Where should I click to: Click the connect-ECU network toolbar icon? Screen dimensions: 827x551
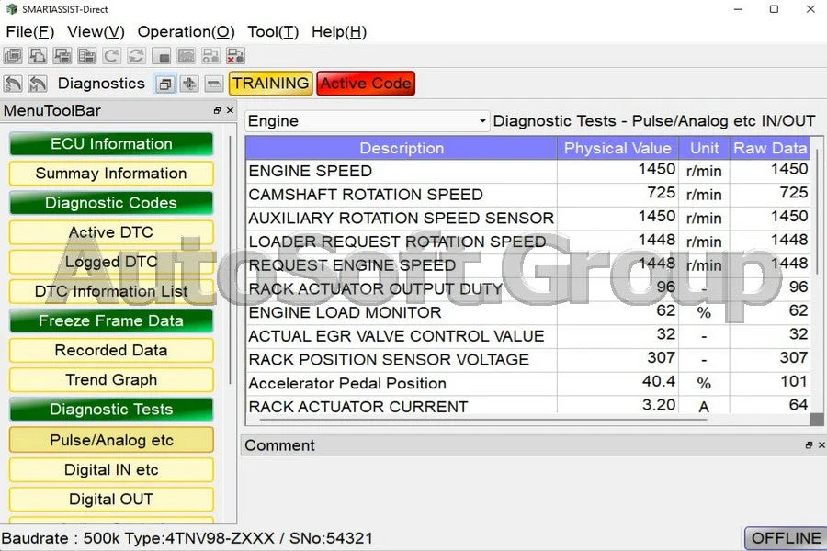210,55
